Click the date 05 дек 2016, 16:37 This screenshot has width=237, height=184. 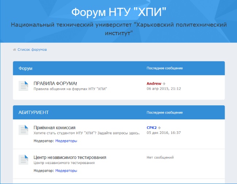164,133
